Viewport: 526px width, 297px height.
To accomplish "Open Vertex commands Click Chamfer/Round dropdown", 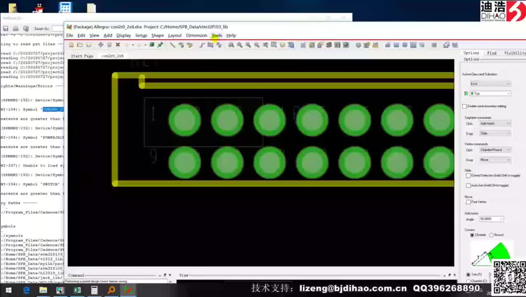I will pyautogui.click(x=495, y=150).
